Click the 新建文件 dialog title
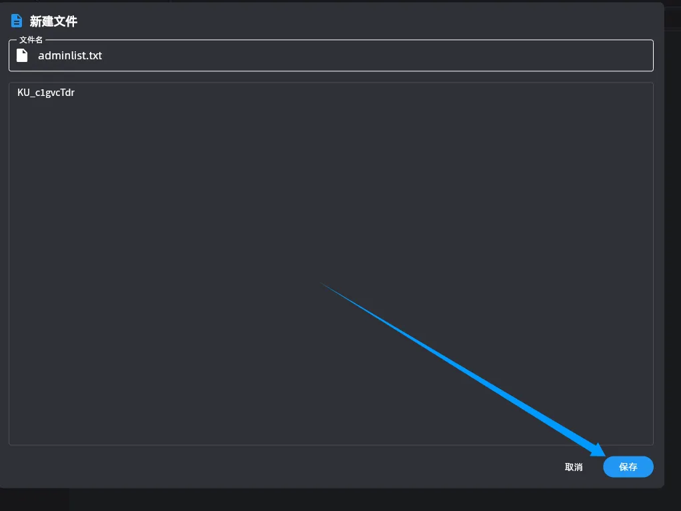 pyautogui.click(x=53, y=21)
